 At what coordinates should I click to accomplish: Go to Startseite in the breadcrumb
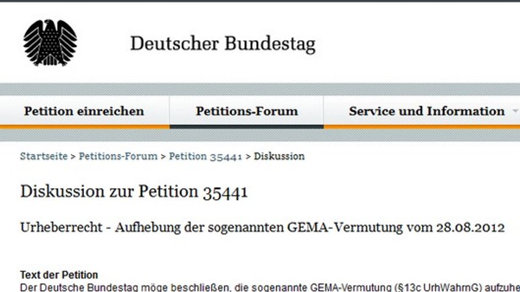(44, 156)
